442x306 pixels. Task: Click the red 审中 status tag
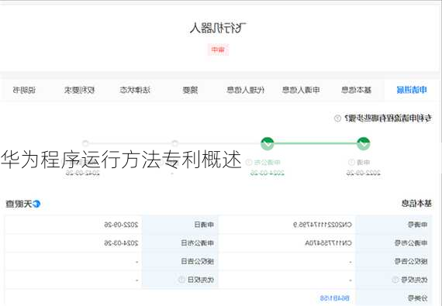click(x=218, y=50)
